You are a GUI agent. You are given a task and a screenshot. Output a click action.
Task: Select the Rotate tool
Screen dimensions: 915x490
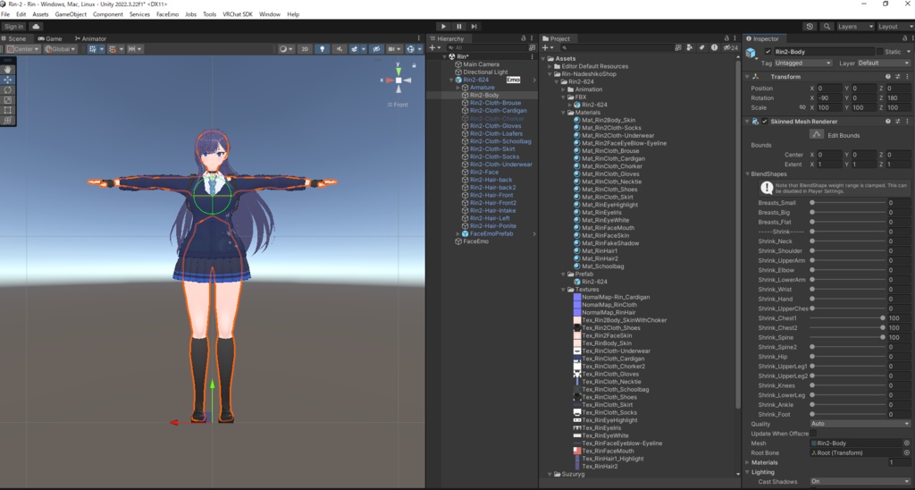(x=7, y=90)
